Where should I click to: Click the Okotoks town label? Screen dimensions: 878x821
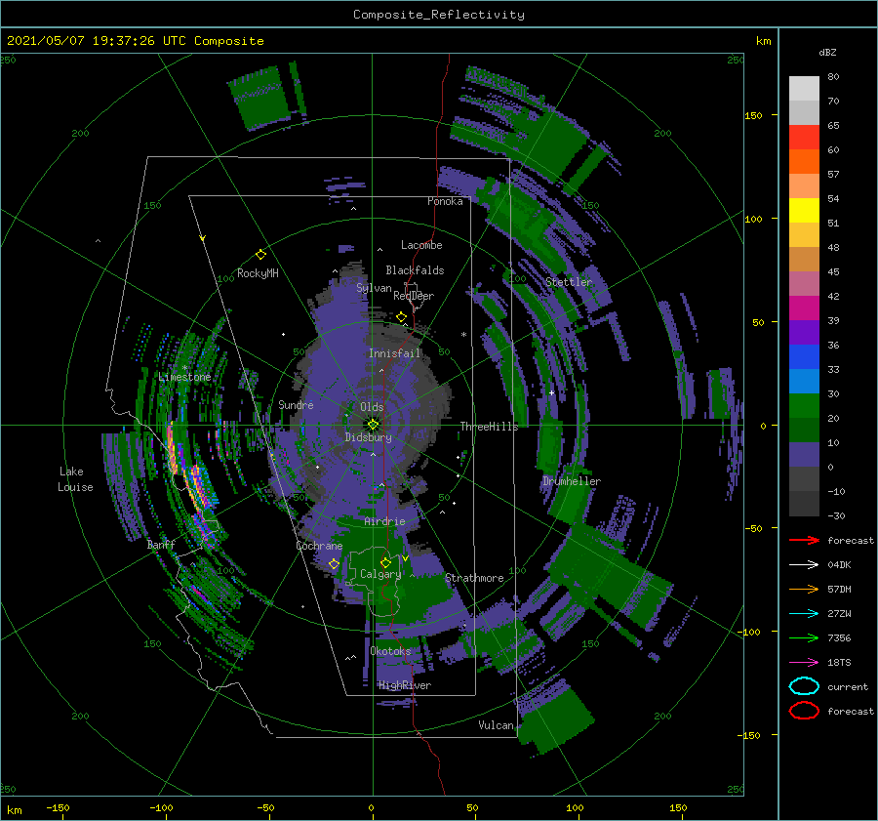390,651
